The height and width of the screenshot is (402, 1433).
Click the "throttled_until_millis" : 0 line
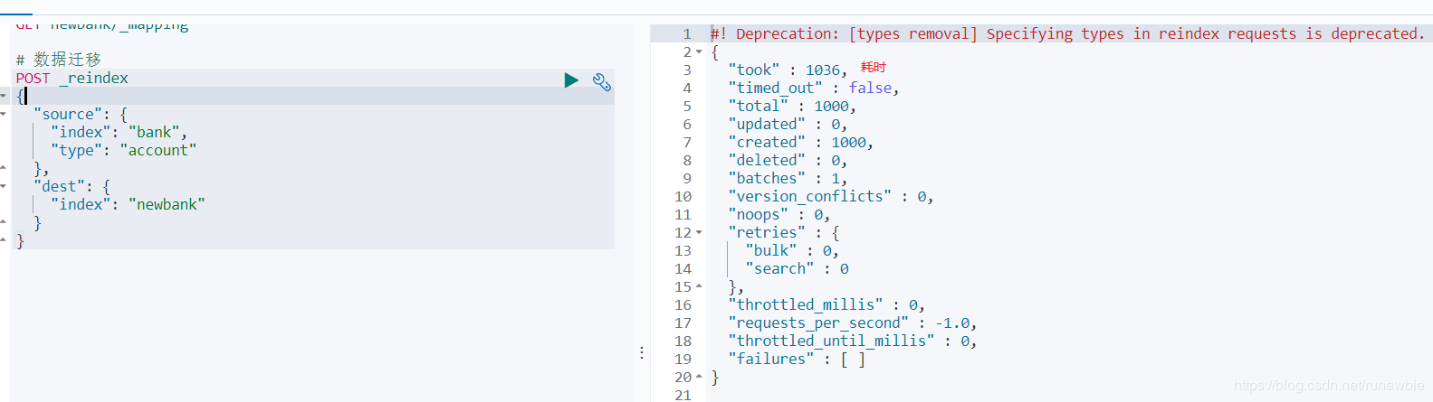click(852, 341)
